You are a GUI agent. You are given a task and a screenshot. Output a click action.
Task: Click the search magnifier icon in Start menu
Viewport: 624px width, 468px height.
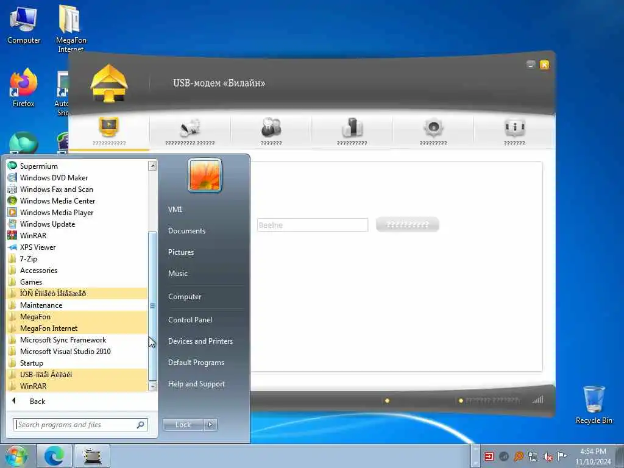pyautogui.click(x=141, y=425)
